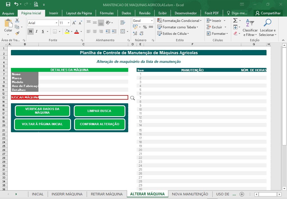Increase decimal places
The height and width of the screenshot is (199, 287).
(135, 33)
